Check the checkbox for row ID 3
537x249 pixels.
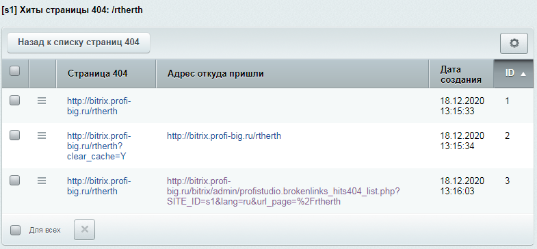15,180
